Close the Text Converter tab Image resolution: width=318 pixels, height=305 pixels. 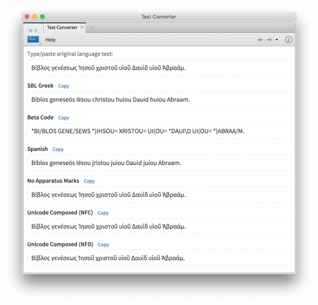tap(82, 27)
